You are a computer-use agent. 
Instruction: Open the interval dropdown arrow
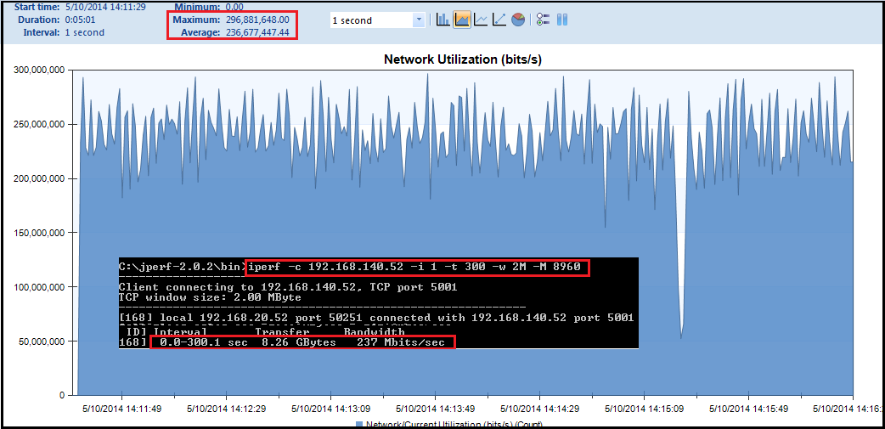[x=419, y=20]
